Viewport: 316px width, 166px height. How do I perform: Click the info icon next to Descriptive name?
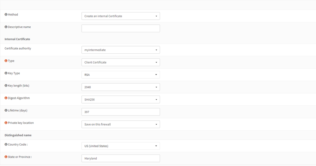click(x=6, y=27)
